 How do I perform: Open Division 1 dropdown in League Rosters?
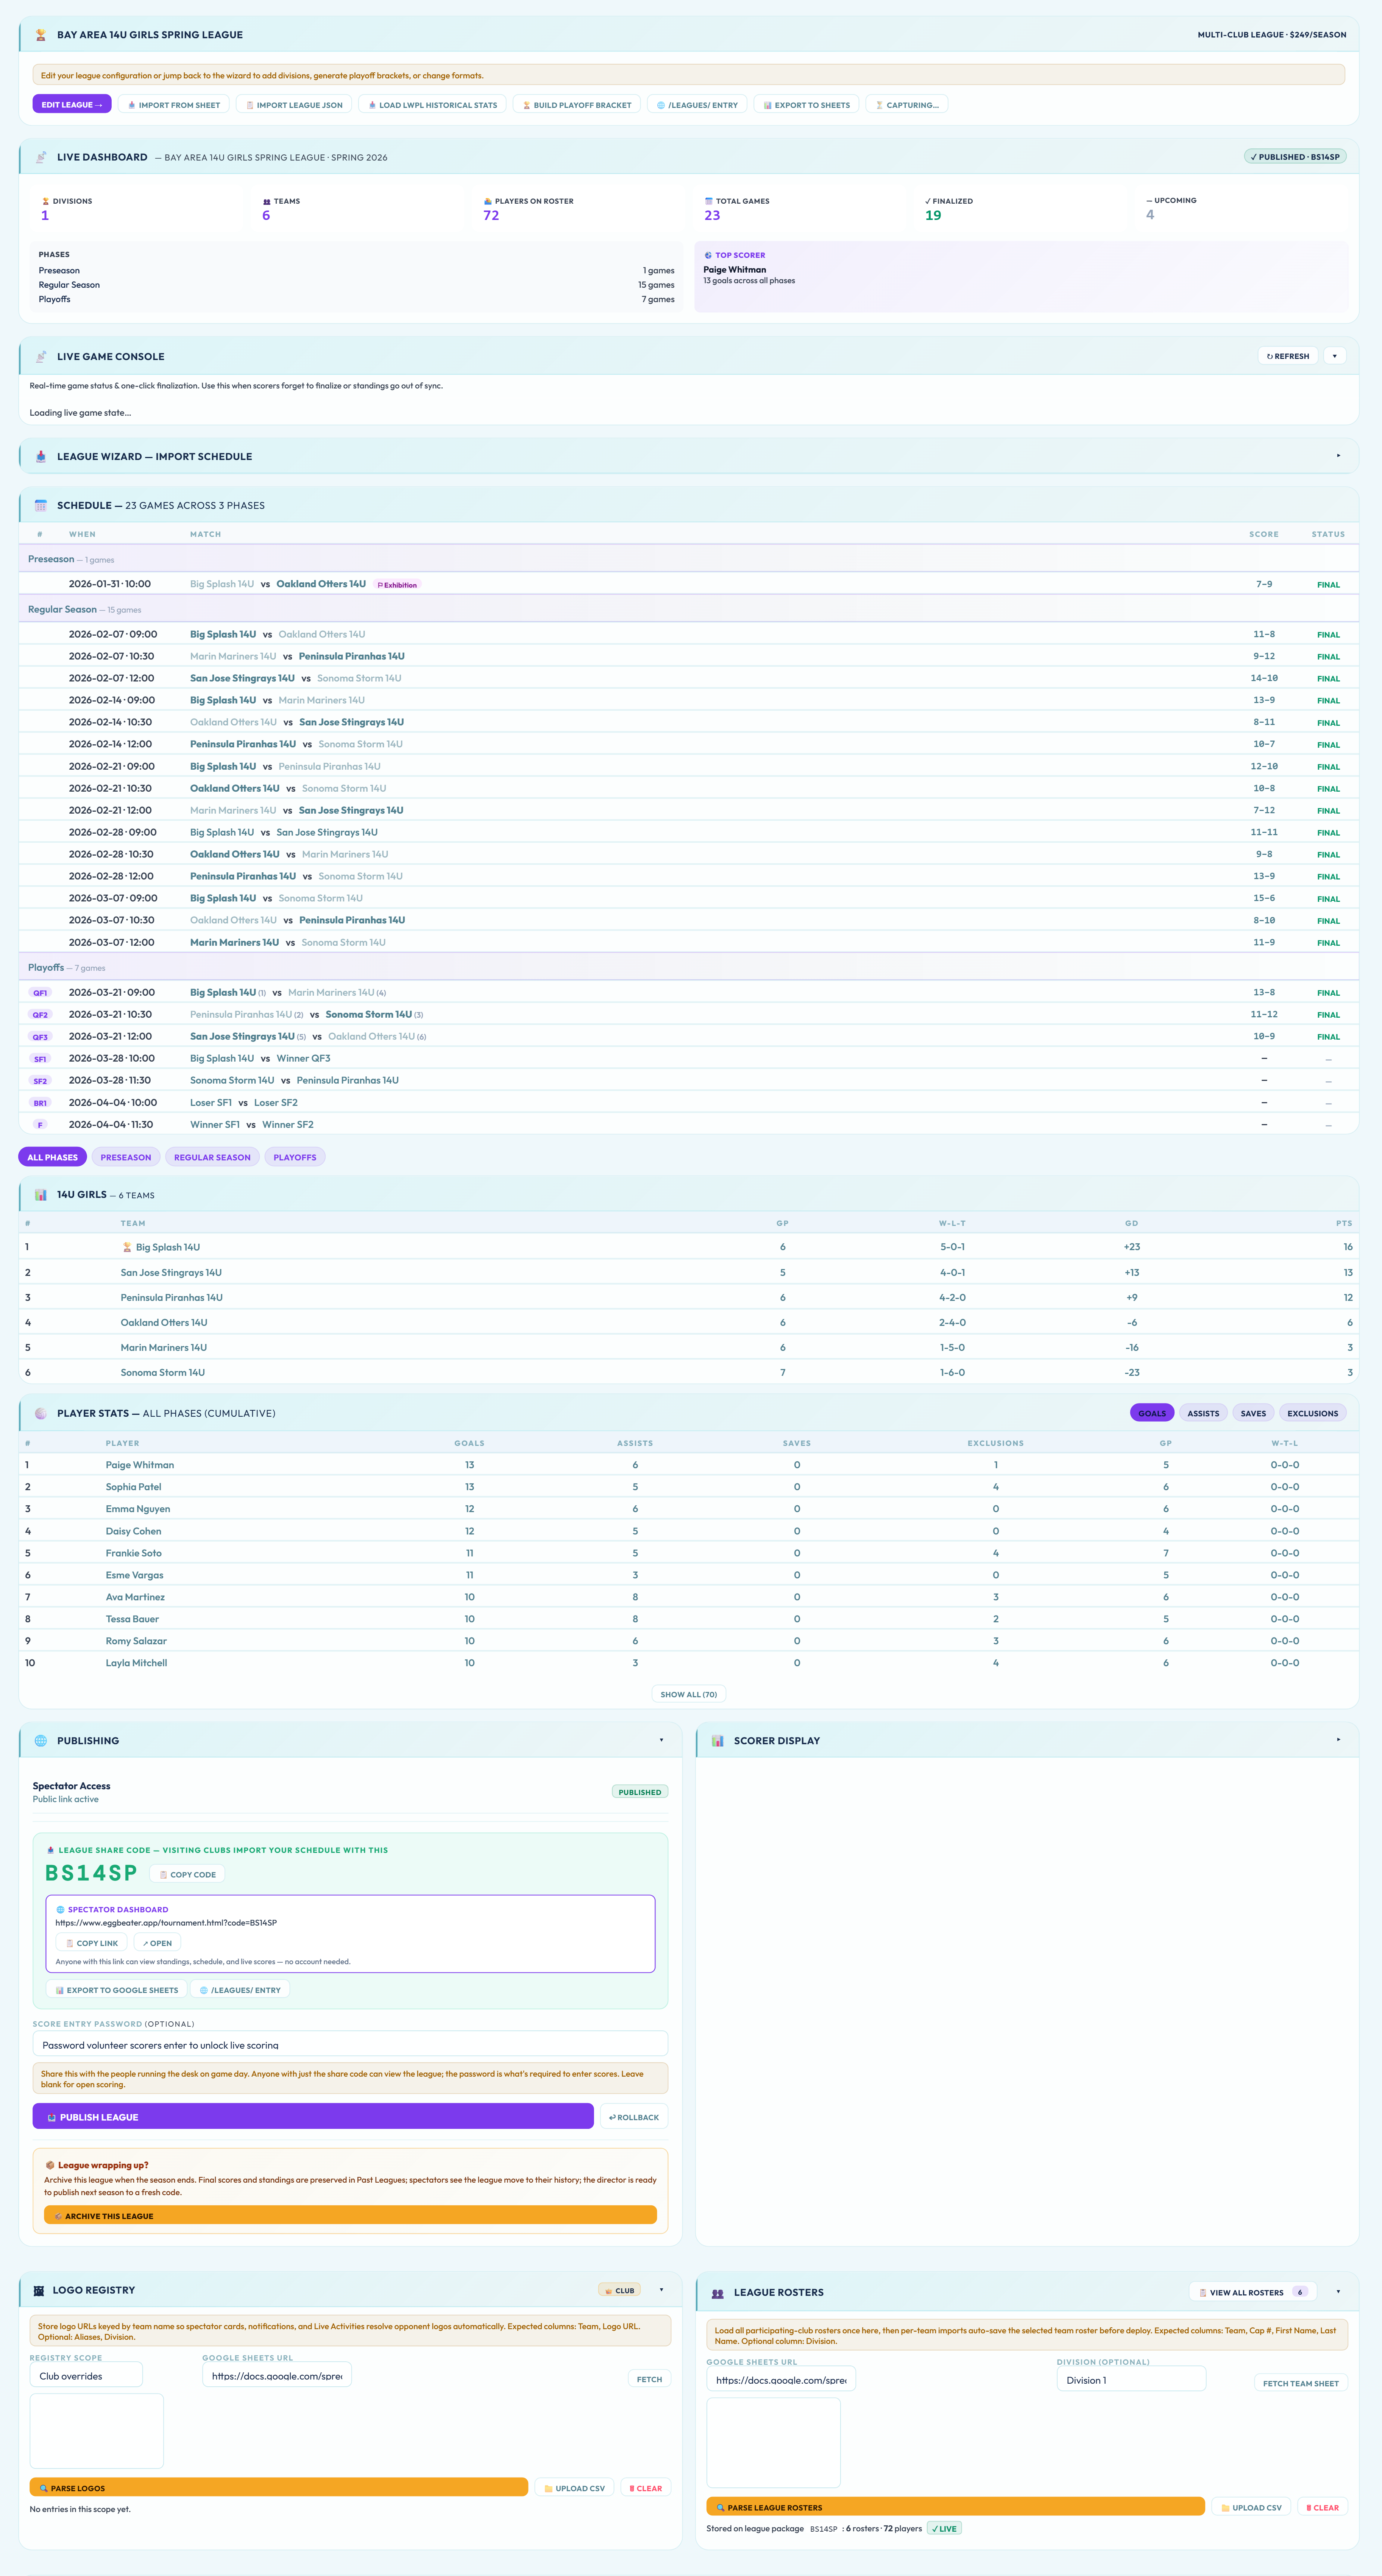1131,2380
